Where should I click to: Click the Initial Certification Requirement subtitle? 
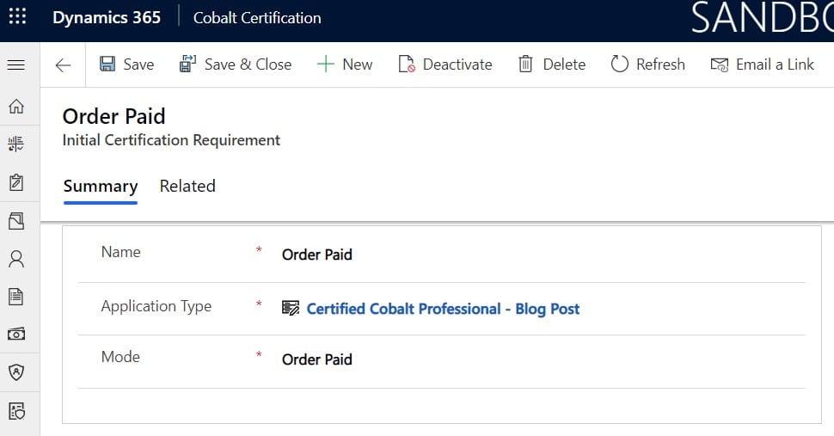[x=171, y=140]
